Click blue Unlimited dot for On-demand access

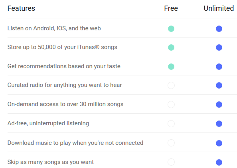pos(219,105)
